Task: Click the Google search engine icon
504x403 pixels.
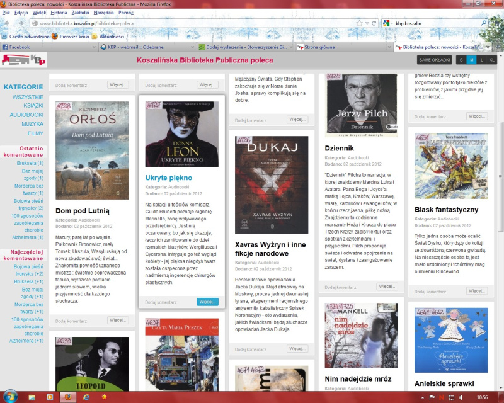Action: click(386, 23)
